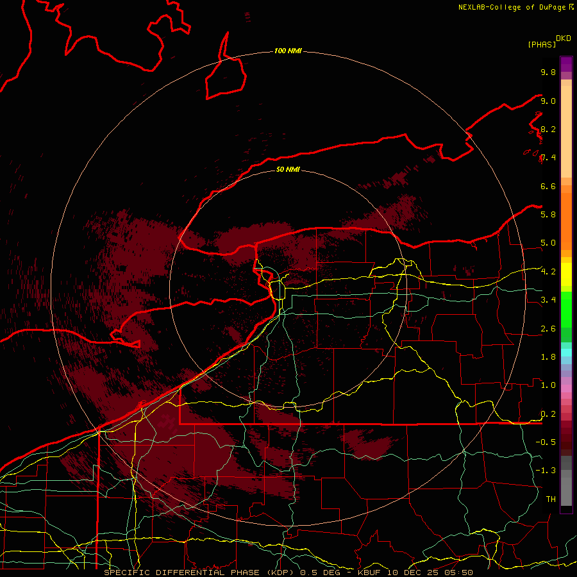Viewport: 577px width, 577px height.
Task: Select the 1.0 scale value
Action: pos(548,385)
